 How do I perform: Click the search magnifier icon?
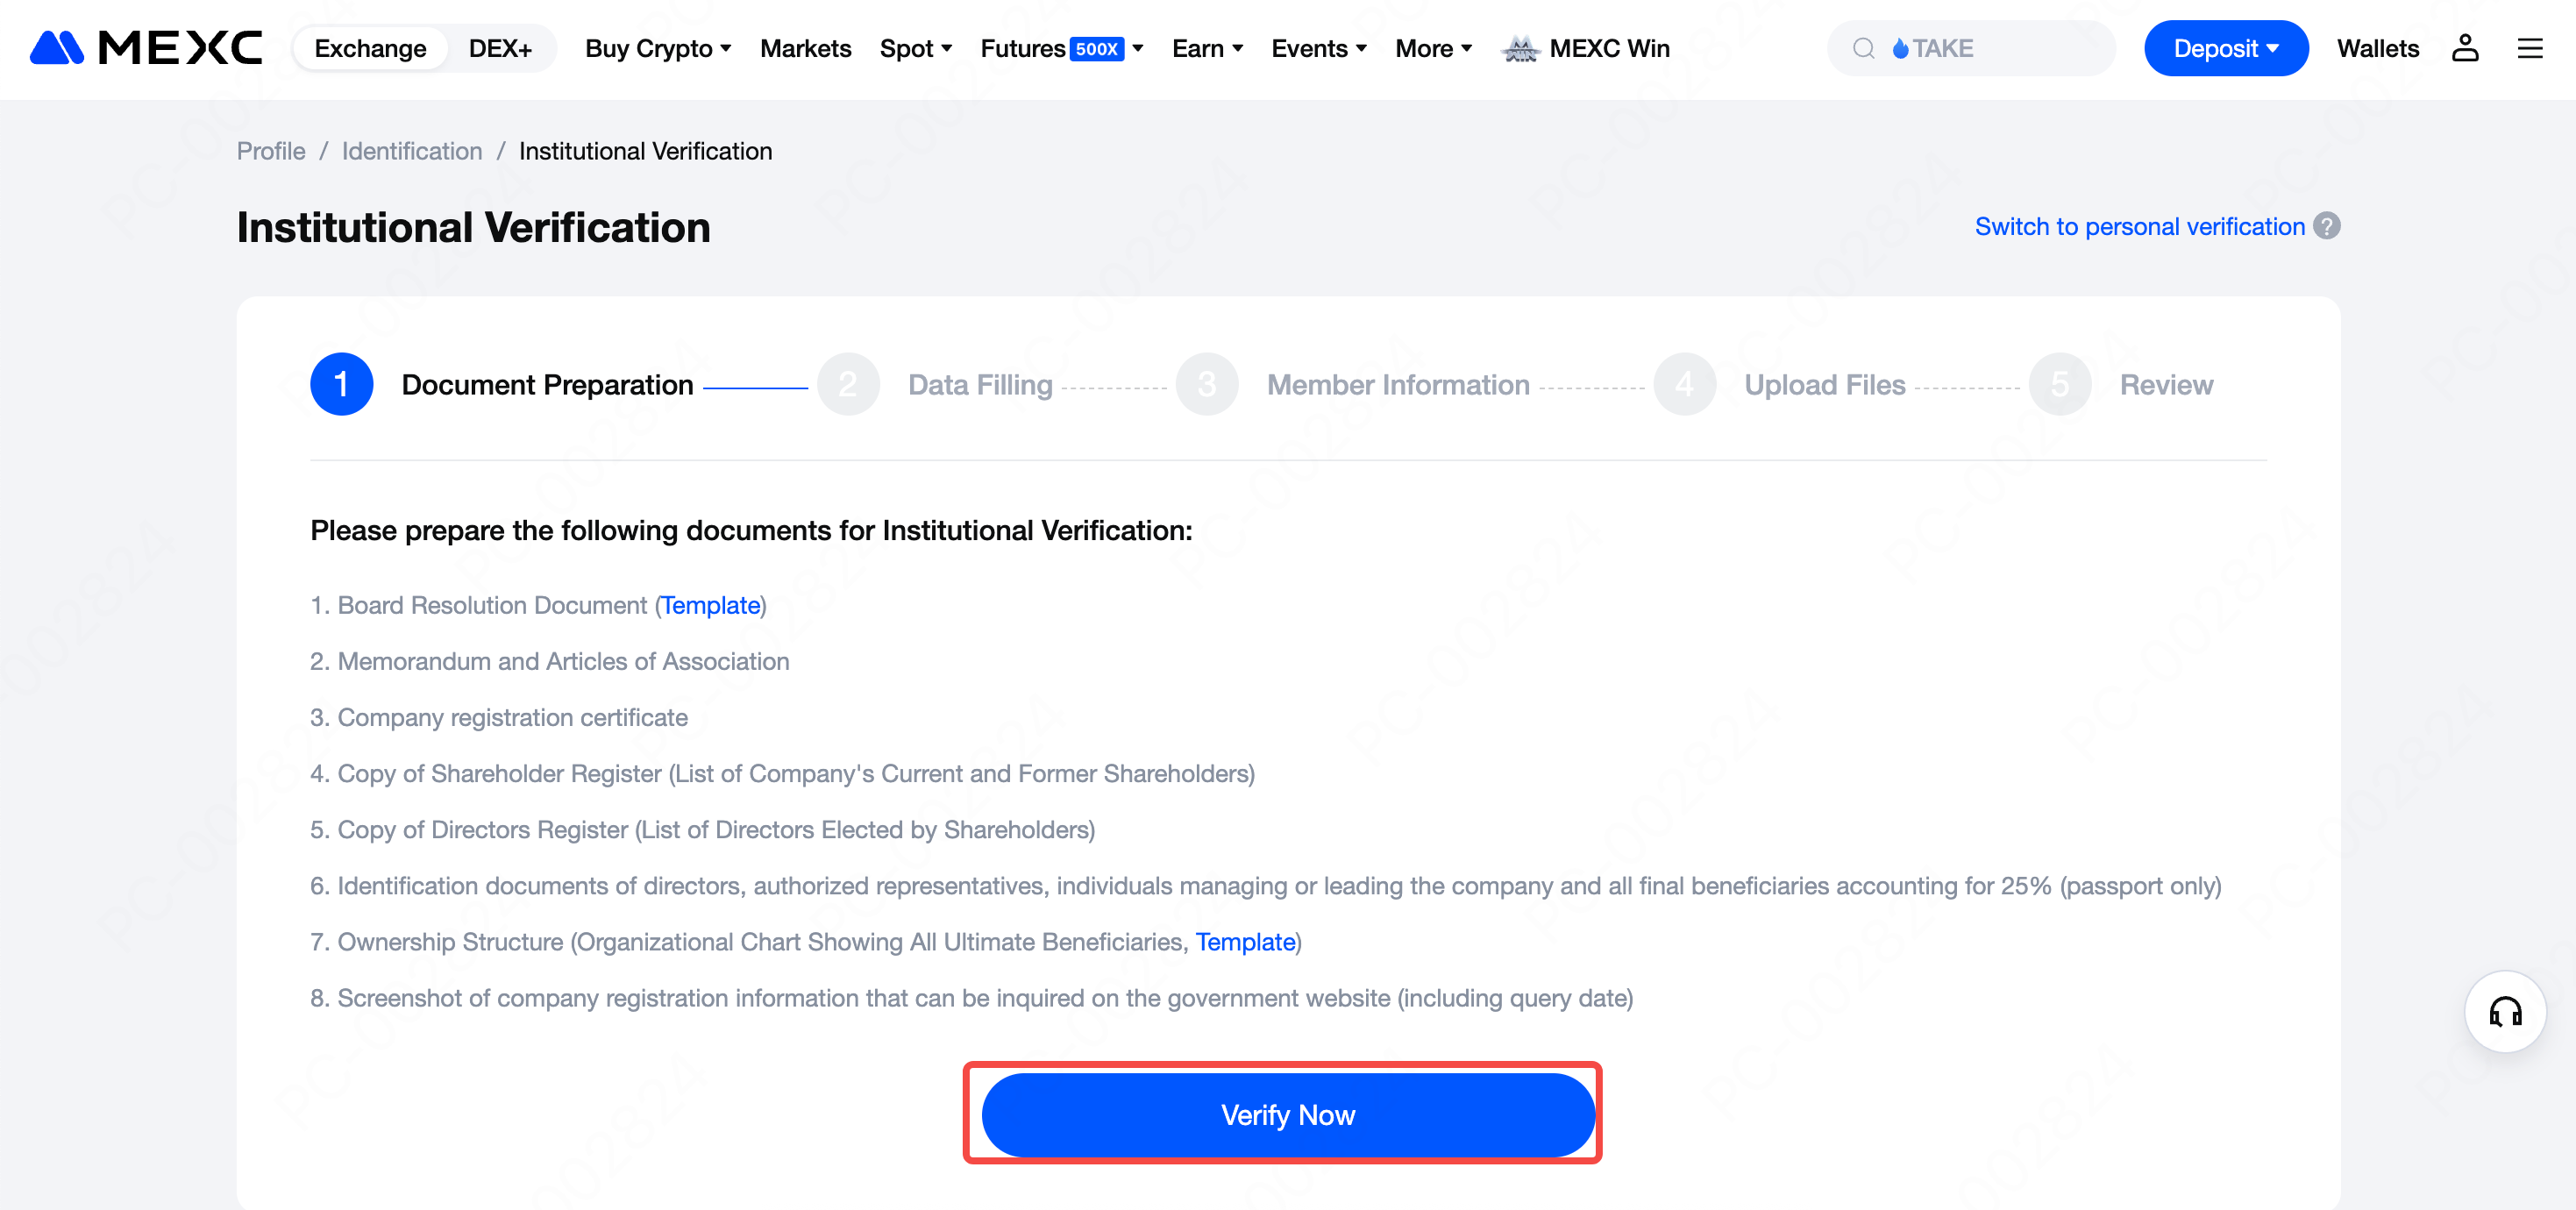coord(1863,48)
